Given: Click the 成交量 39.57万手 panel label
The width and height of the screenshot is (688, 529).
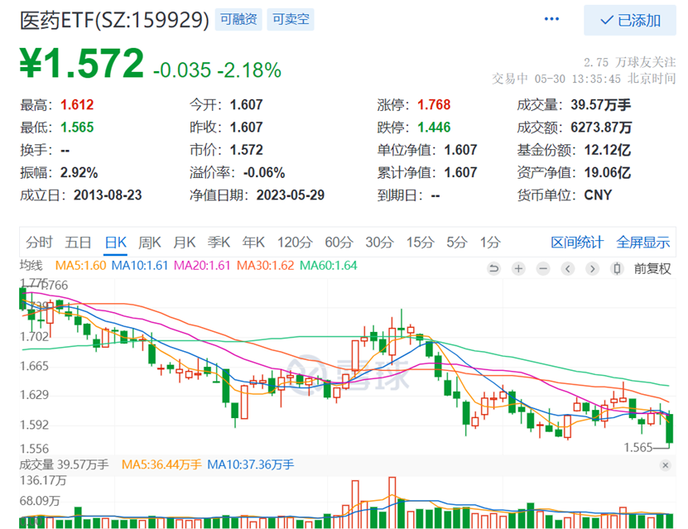Looking at the screenshot, I should (64, 464).
